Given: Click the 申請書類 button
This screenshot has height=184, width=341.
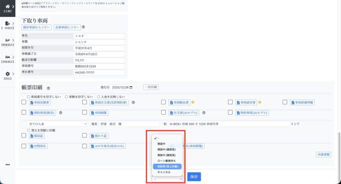Looking at the screenshot, I should [323, 154].
